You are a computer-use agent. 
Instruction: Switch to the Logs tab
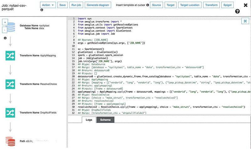pos(89,120)
